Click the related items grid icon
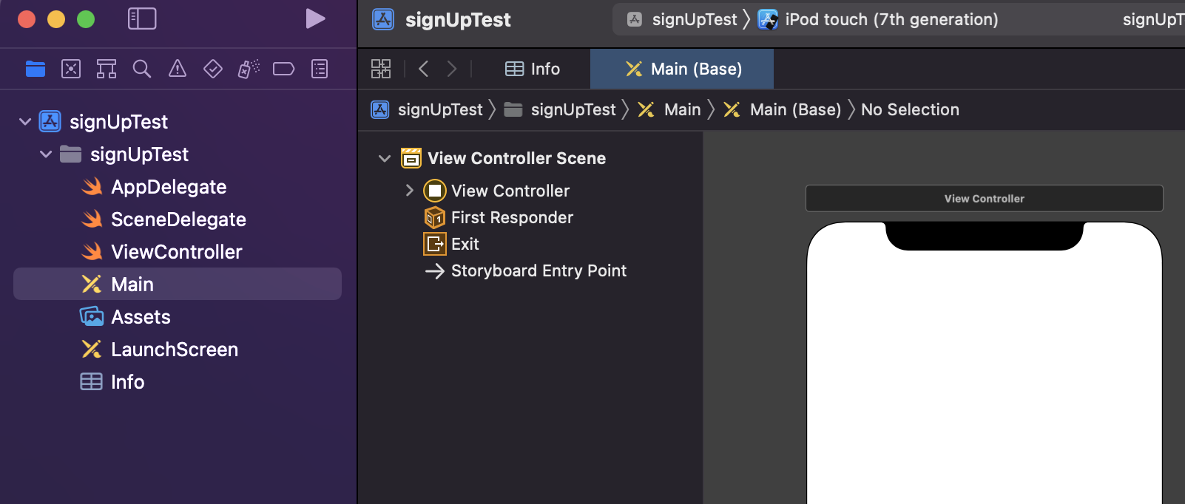 click(381, 69)
